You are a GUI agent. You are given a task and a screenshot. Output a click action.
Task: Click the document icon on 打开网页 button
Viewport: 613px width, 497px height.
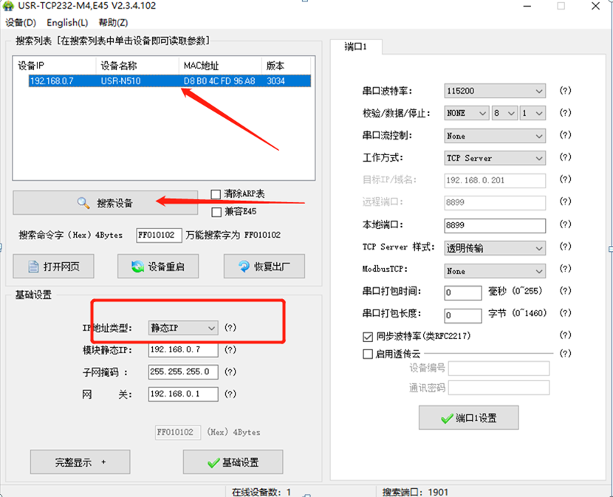pos(34,267)
